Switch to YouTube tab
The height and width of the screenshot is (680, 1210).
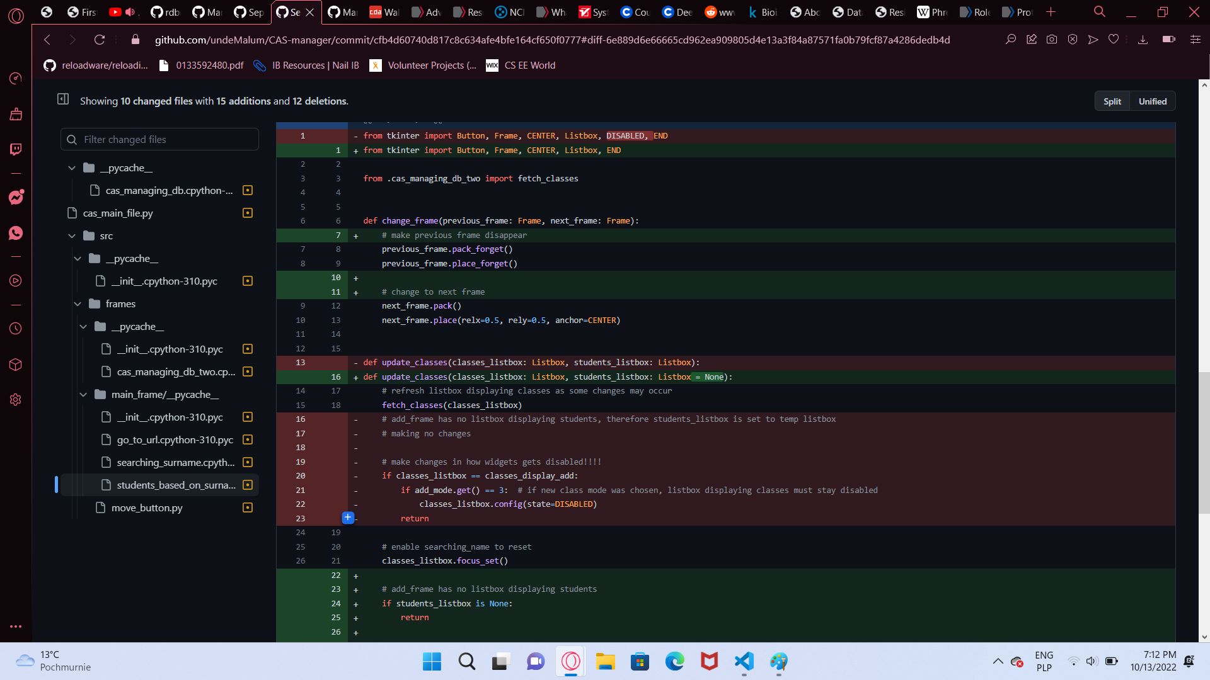tap(123, 12)
